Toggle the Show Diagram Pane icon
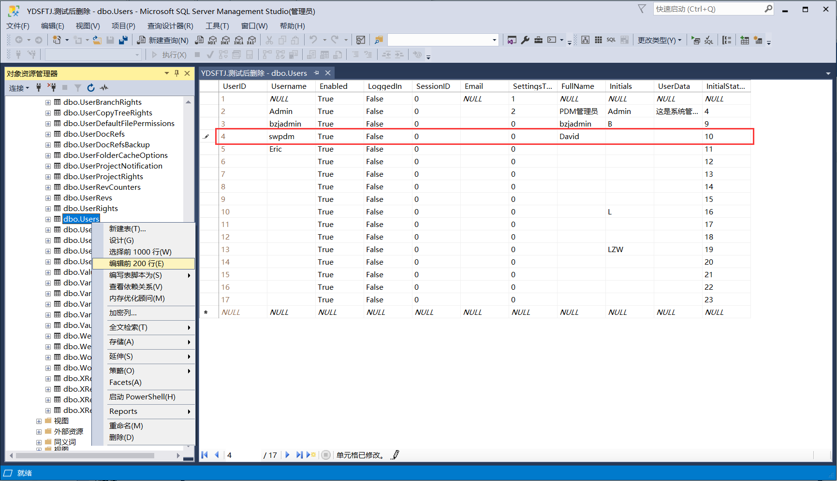 pyautogui.click(x=585, y=40)
